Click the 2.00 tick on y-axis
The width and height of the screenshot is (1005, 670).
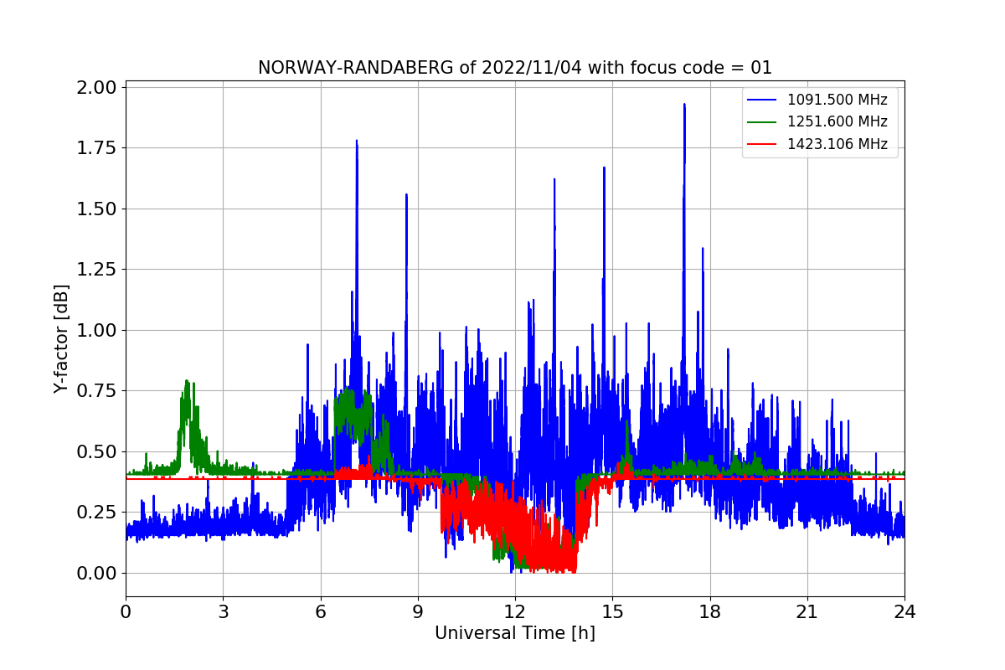(x=98, y=88)
